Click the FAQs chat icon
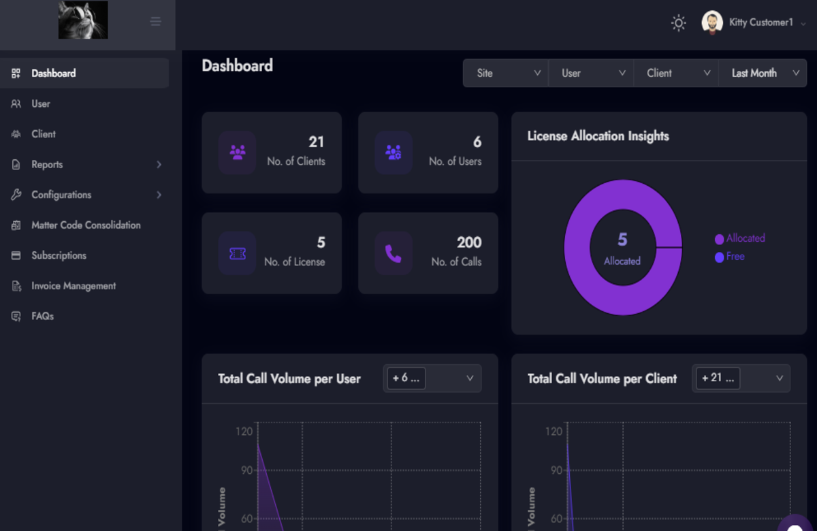817x531 pixels. click(x=16, y=317)
